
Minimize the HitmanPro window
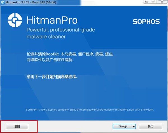(x=147, y=2)
